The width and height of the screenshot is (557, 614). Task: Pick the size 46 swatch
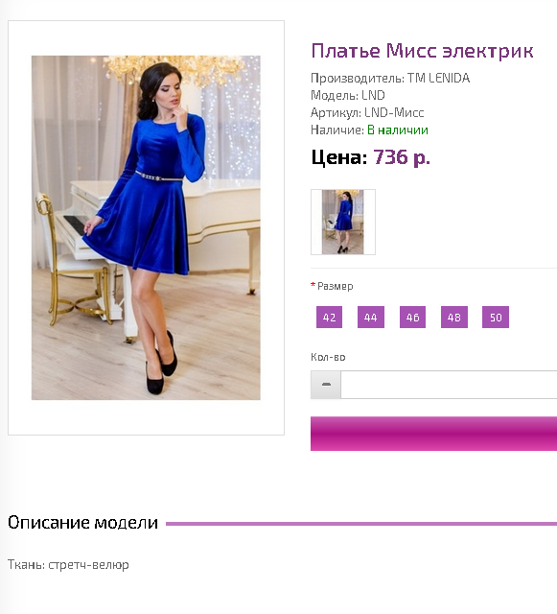click(412, 317)
